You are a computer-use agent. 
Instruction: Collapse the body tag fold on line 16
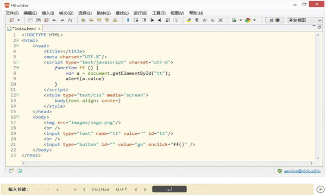[18, 117]
